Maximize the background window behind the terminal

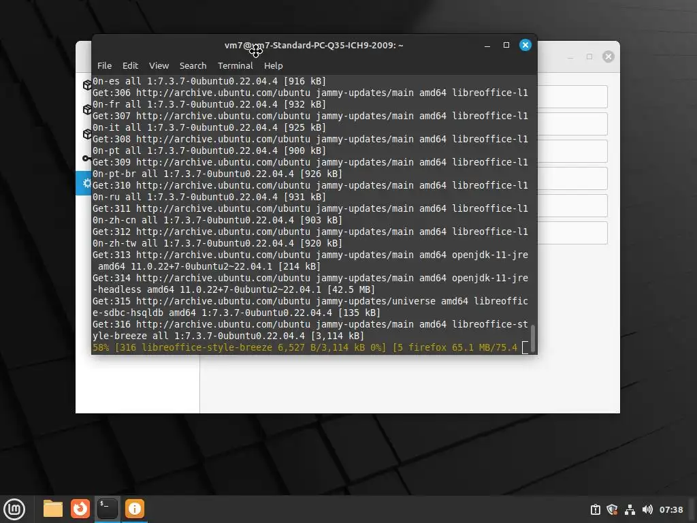tap(589, 57)
